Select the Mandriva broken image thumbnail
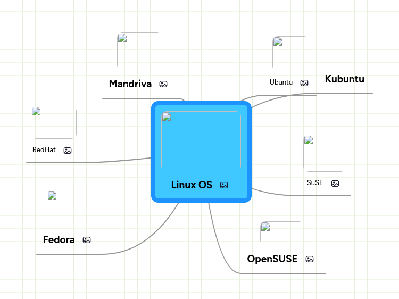Viewport: 399px width, 299px height. tap(139, 51)
